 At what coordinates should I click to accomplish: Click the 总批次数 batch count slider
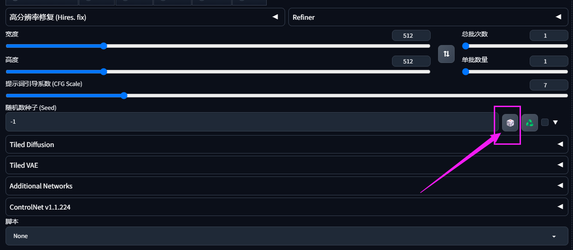(515, 46)
